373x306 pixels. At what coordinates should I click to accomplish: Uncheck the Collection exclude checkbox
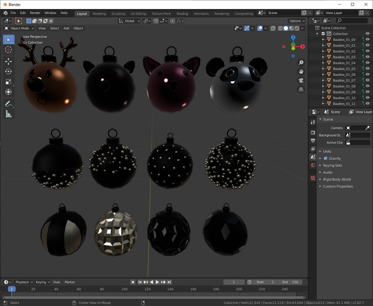click(323, 34)
